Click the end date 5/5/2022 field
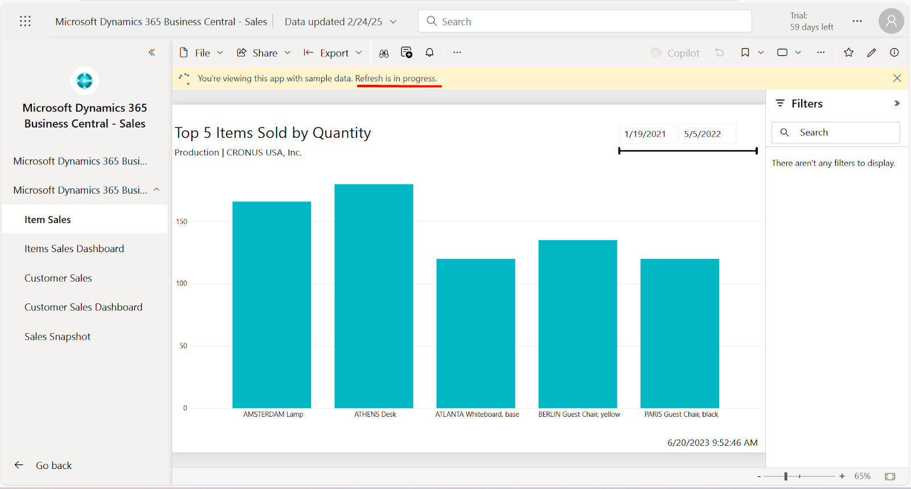Viewport: 911px width, 489px height. [x=707, y=134]
